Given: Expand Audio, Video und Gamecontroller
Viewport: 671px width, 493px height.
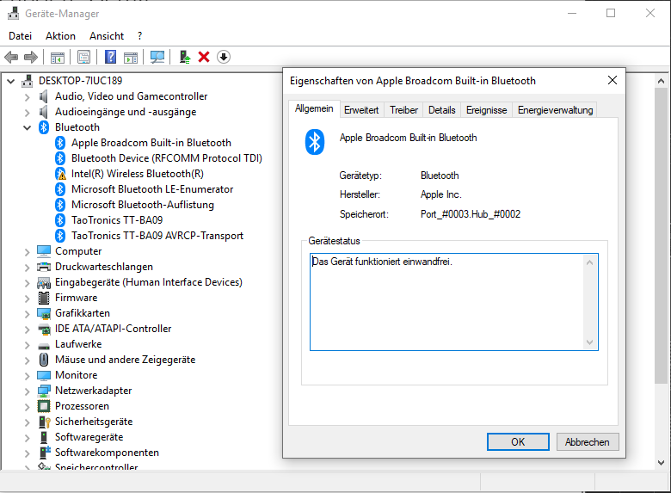Looking at the screenshot, I should [27, 96].
